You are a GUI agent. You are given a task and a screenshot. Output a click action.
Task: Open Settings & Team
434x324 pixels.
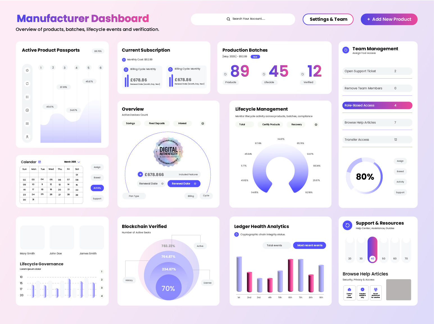(x=328, y=19)
